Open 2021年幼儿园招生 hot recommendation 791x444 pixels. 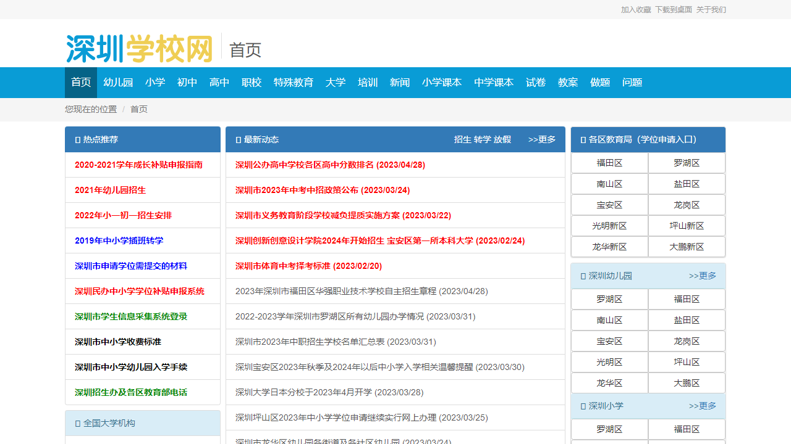coord(110,190)
